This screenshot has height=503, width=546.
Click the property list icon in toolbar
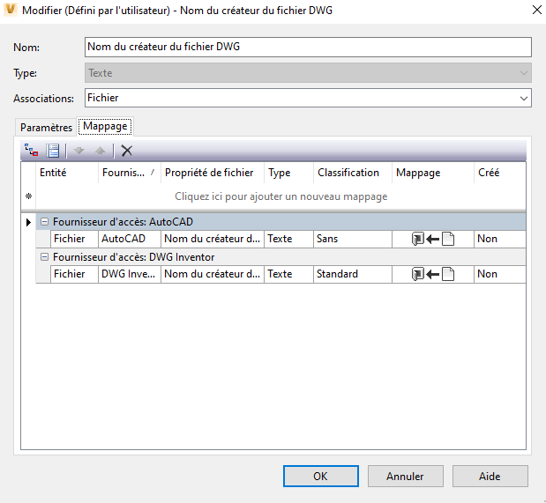pyautogui.click(x=53, y=151)
